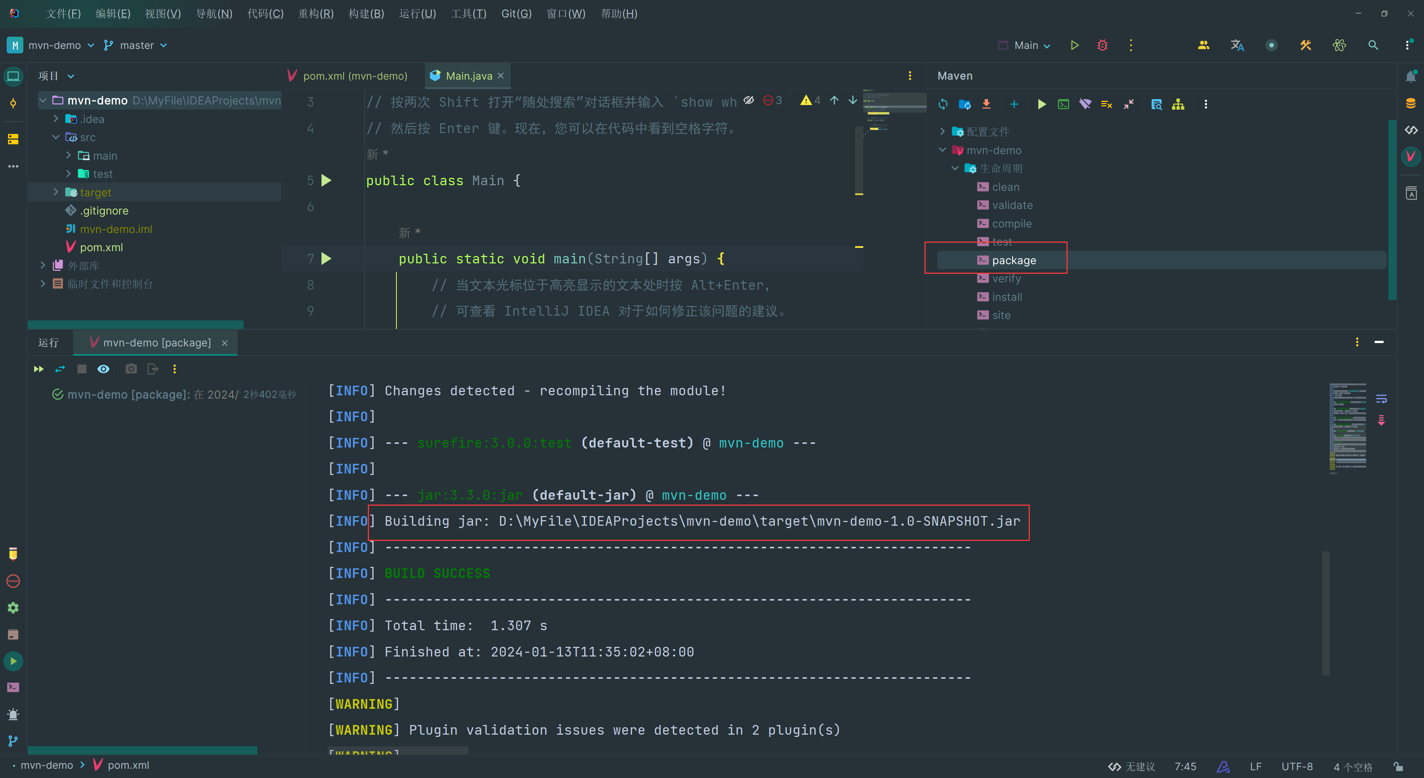Expand the target folder

(56, 192)
